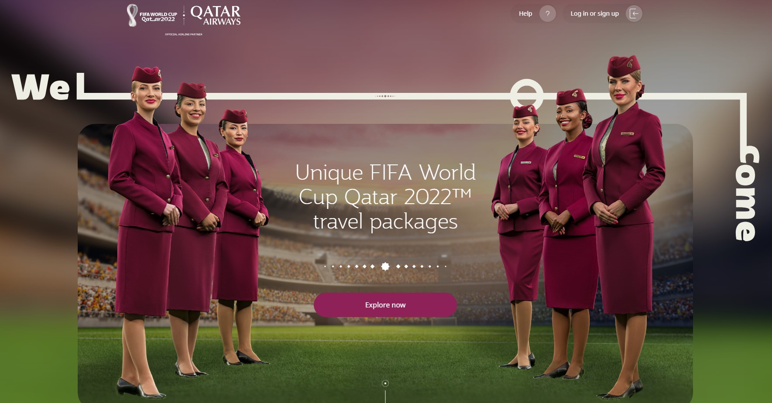The image size is (772, 403).
Task: Select the active star-shaped carousel indicator
Action: click(385, 266)
